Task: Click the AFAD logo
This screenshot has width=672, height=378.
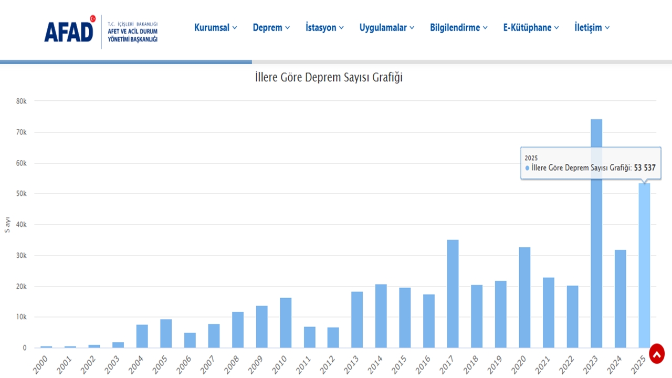Action: (70, 29)
